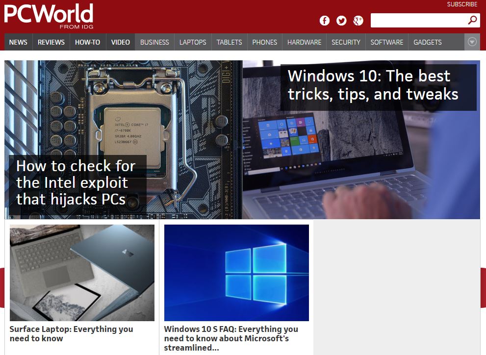The height and width of the screenshot is (355, 486).
Task: Open the Windows 10 S FAQ headline
Action: click(x=231, y=338)
